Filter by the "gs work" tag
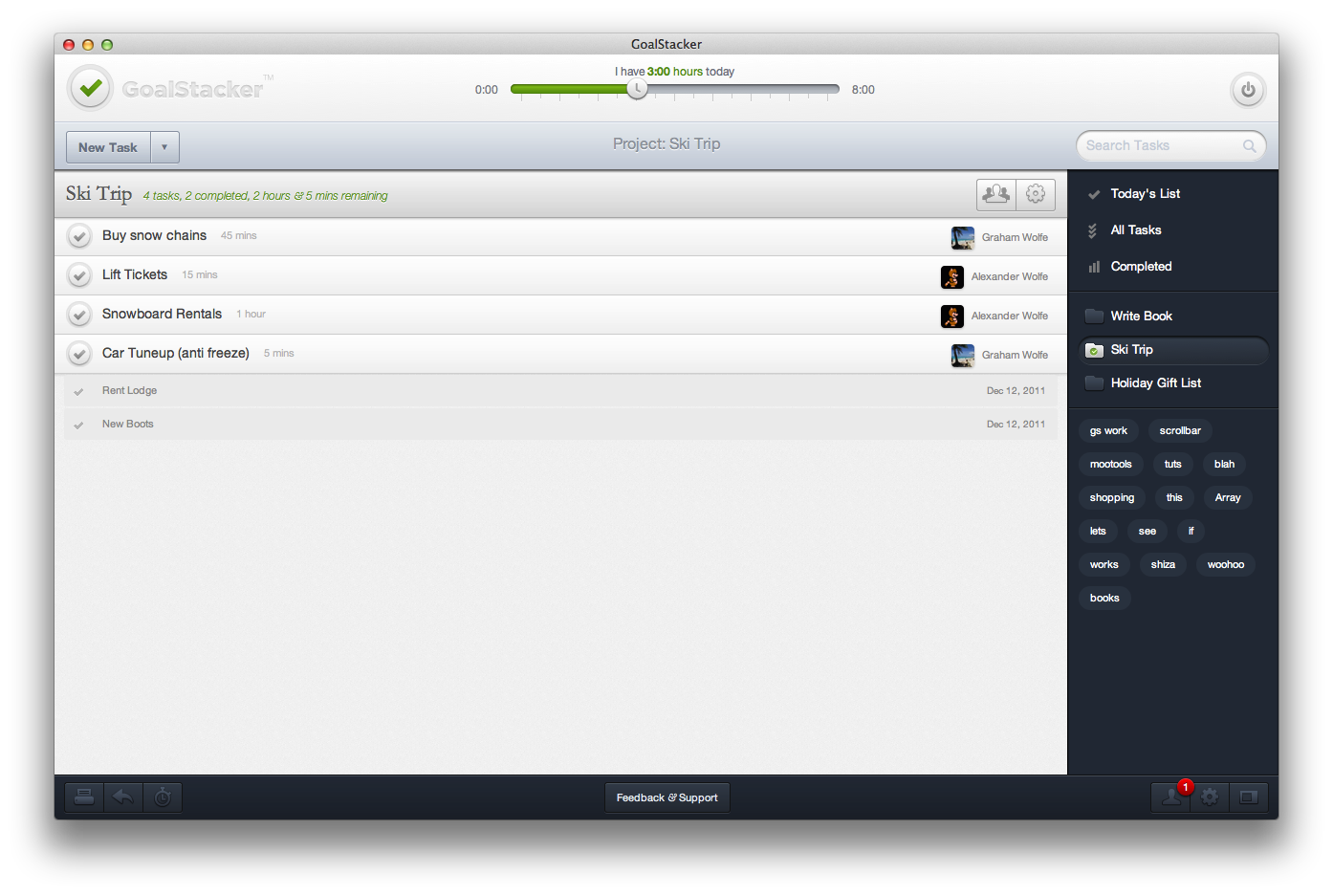1333x895 pixels. [1108, 430]
